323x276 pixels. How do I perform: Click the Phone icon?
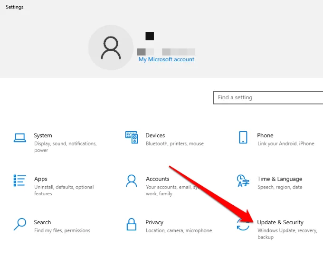click(243, 138)
